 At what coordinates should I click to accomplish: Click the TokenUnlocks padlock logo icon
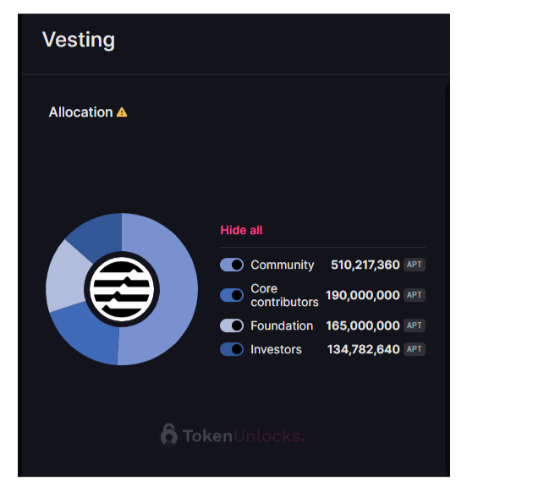point(169,435)
